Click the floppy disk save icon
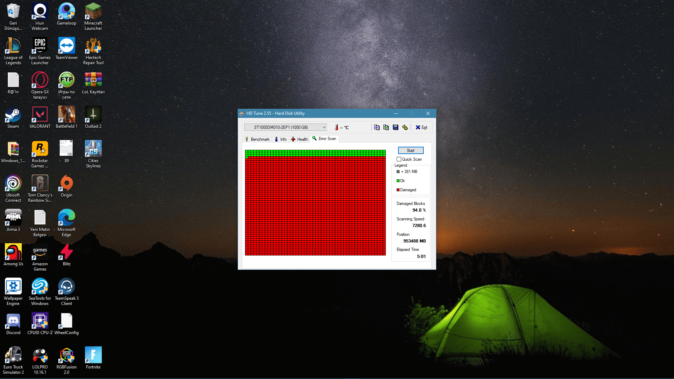The image size is (674, 379). [x=396, y=127]
